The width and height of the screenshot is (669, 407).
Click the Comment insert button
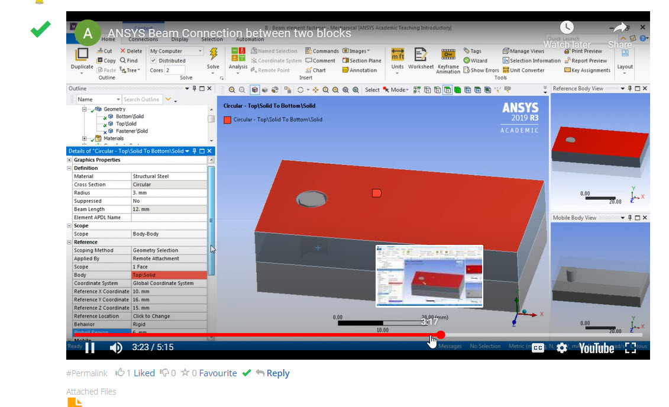click(x=321, y=60)
